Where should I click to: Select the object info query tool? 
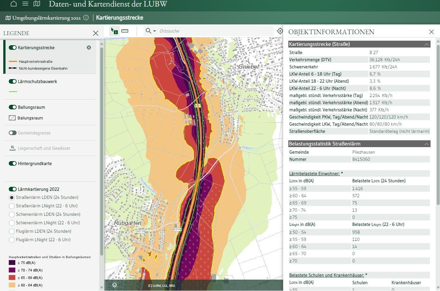point(114,31)
